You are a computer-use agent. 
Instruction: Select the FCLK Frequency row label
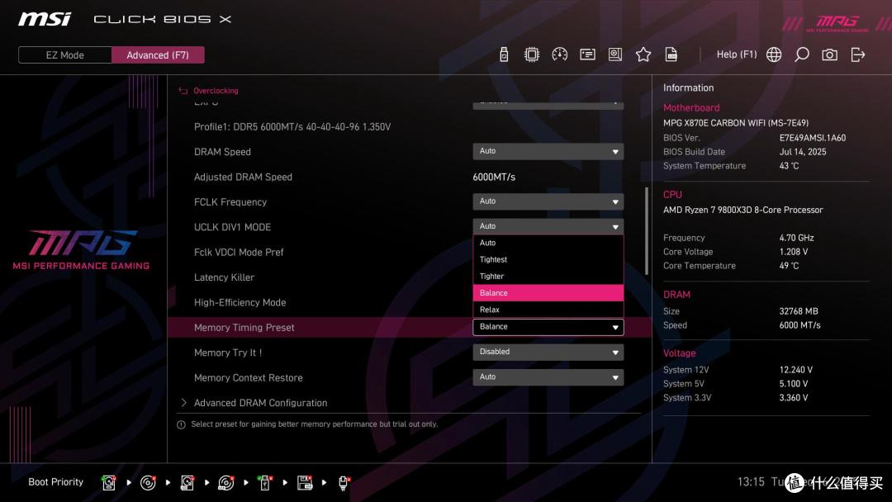click(230, 201)
